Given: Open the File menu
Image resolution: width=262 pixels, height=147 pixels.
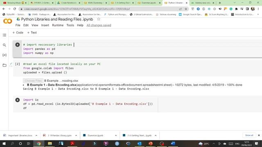Looking at the screenshot, I should pyautogui.click(x=18, y=25).
